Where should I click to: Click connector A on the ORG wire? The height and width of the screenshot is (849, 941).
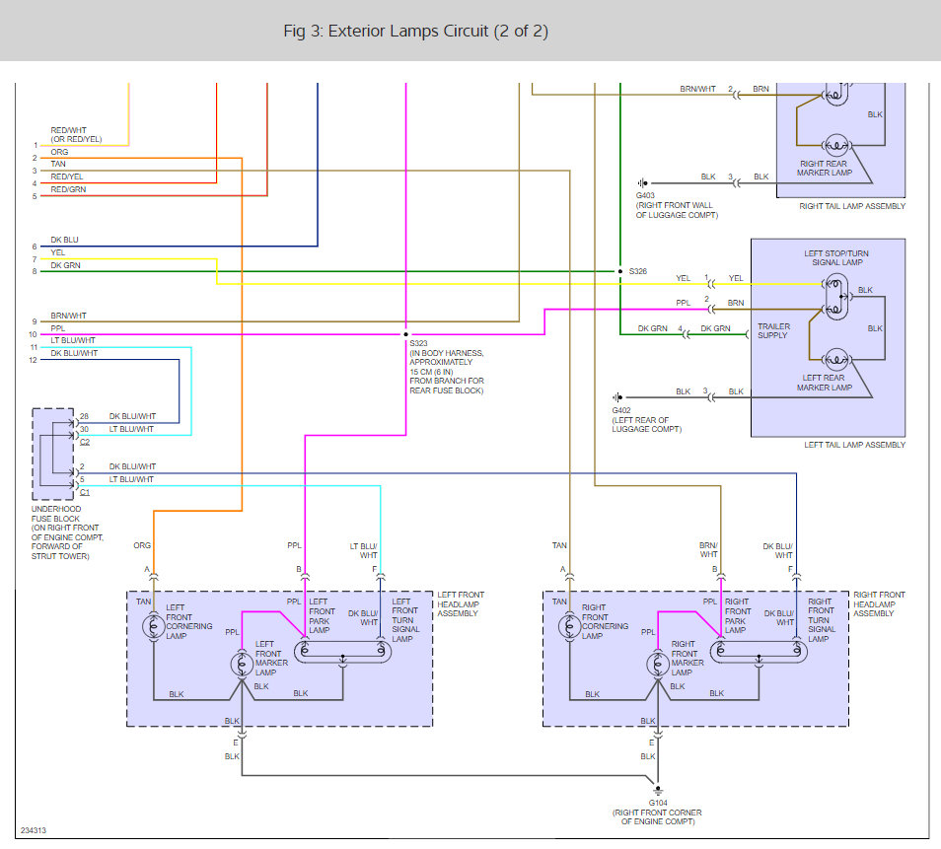(153, 576)
